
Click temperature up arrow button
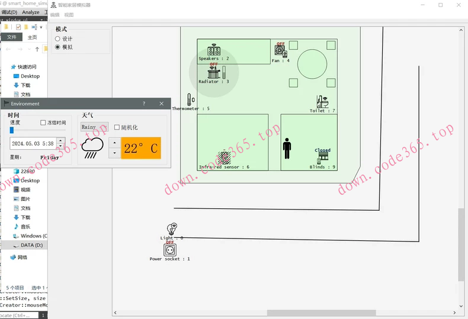(114, 143)
